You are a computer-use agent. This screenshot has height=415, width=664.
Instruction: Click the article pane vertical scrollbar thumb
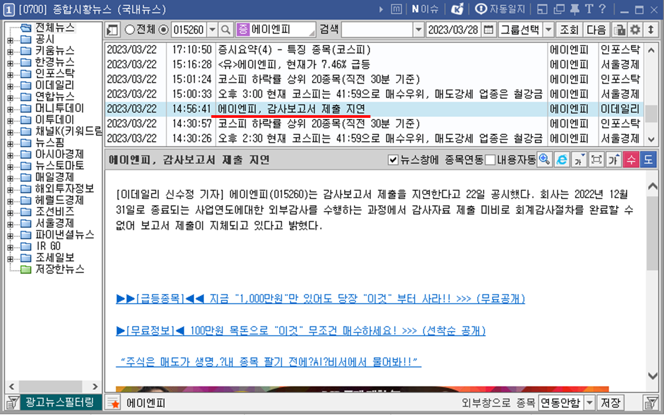coord(652,234)
